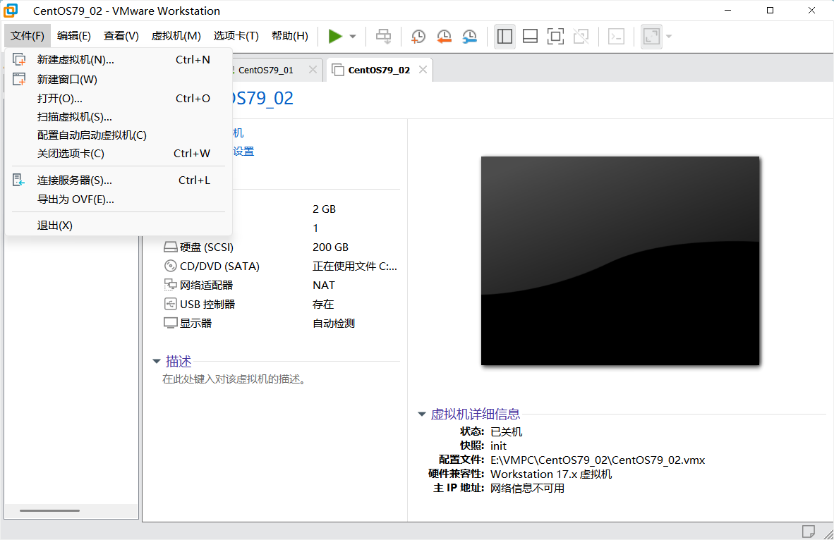Click the NAT network value
Screen dimensions: 834x540
tap(324, 286)
